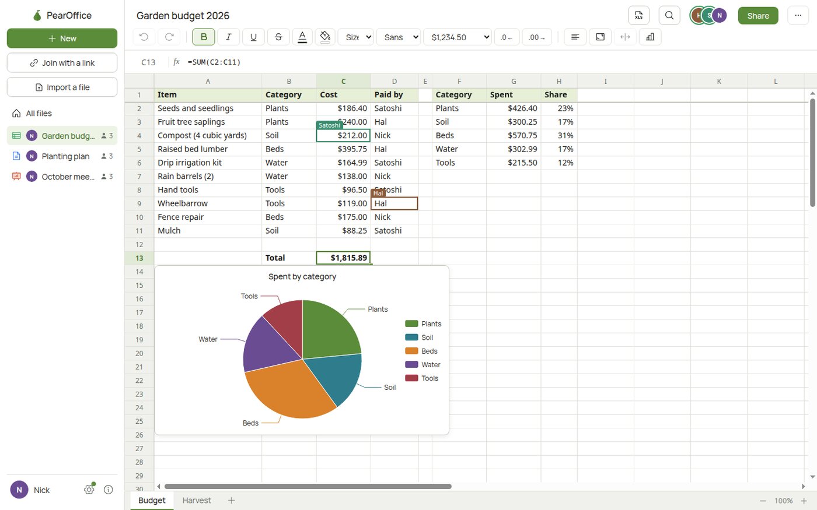Viewport: 817px width, 510px height.
Task: Open the Planting plan document
Action: click(62, 156)
